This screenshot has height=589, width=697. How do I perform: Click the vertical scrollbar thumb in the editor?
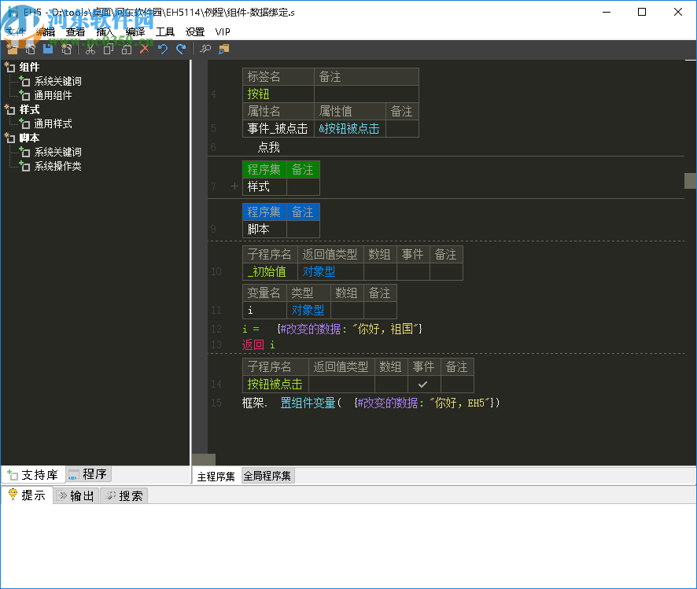(x=690, y=181)
